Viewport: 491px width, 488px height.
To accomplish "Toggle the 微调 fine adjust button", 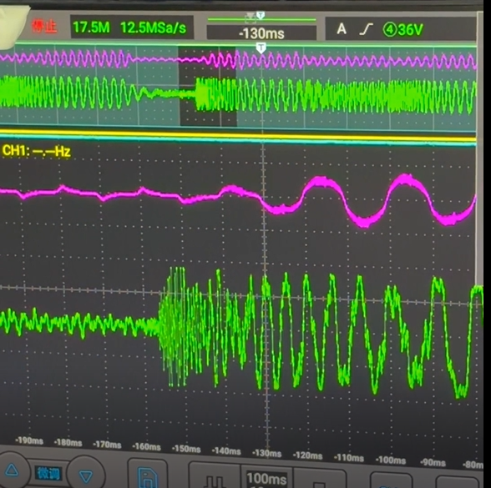I will point(48,473).
